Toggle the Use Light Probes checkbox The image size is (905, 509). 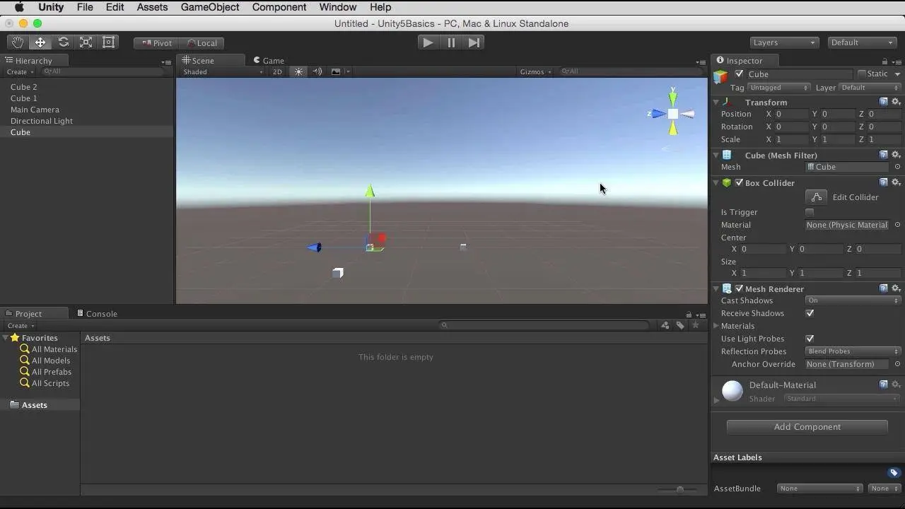coord(810,339)
